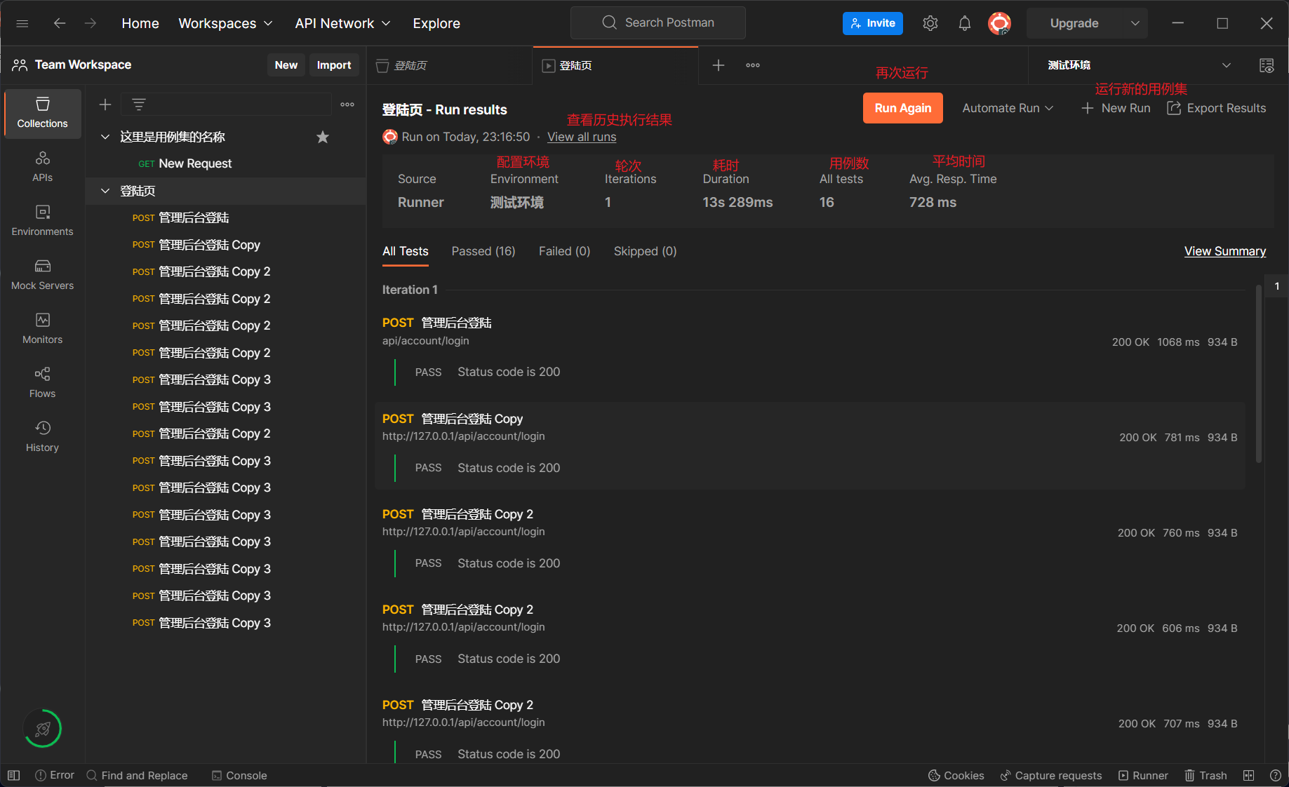
Task: Go to Environments in the sidebar
Action: (42, 220)
